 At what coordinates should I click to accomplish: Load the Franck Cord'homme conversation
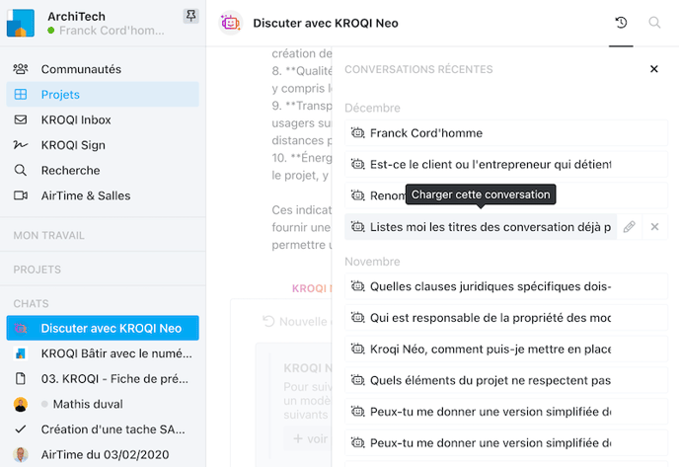(505, 133)
